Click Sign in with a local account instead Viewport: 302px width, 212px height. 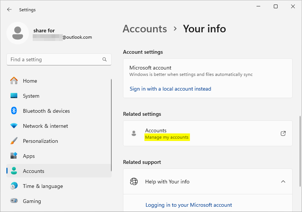pyautogui.click(x=170, y=89)
